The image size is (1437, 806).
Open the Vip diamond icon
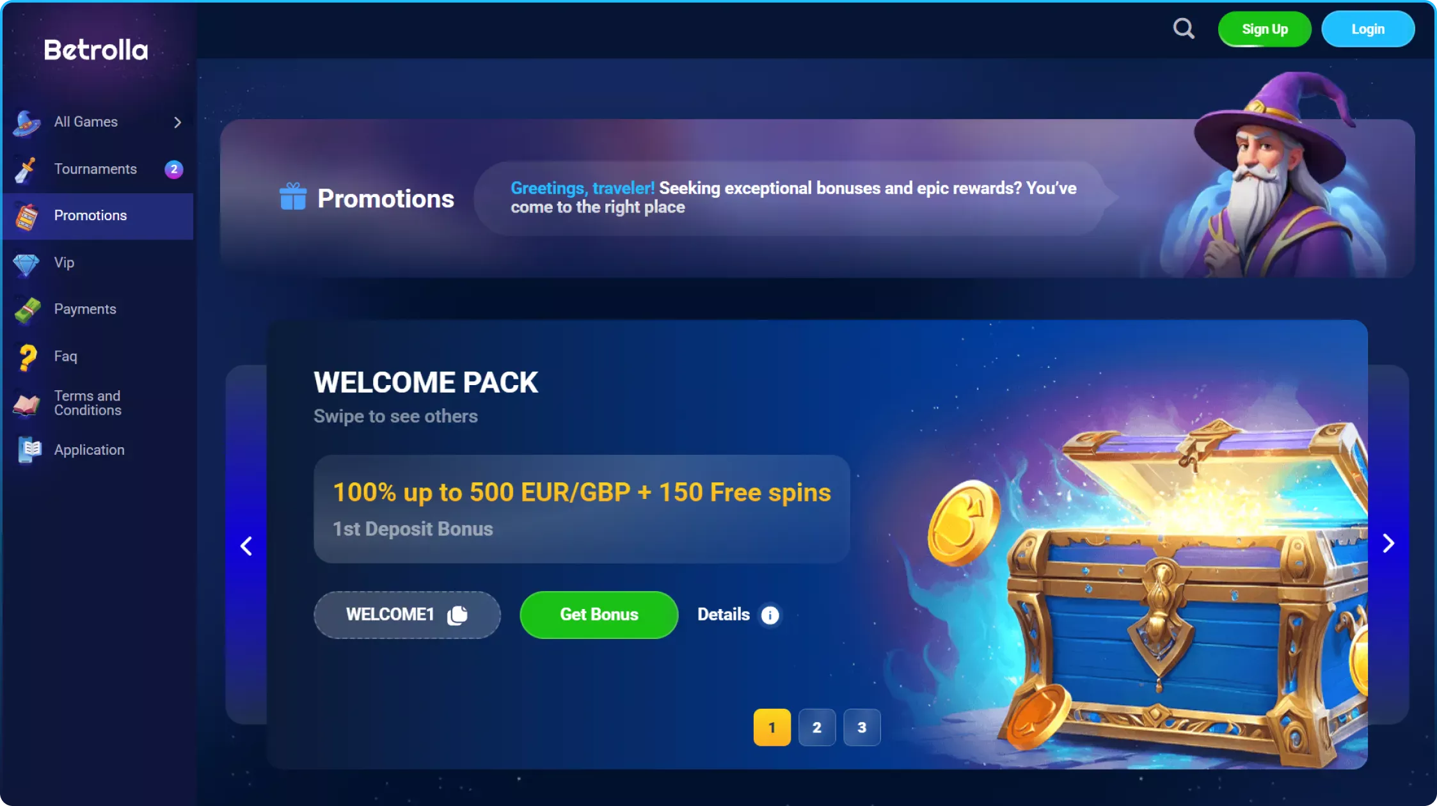tap(26, 264)
